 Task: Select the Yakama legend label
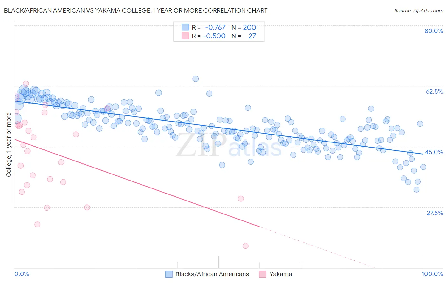pos(281,274)
